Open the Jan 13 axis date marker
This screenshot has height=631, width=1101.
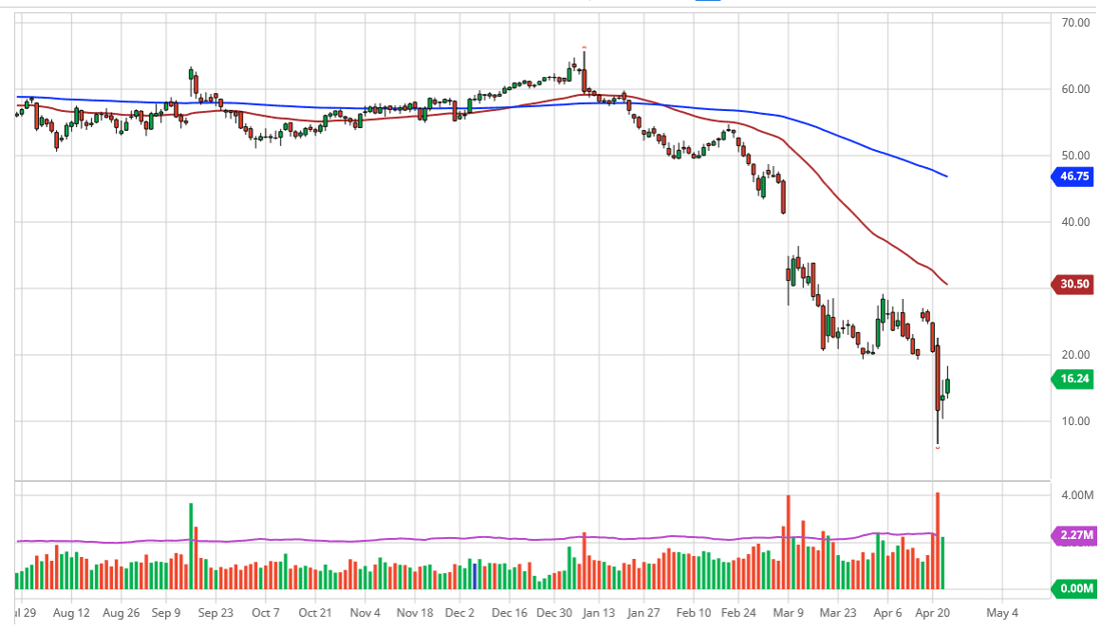tap(598, 613)
